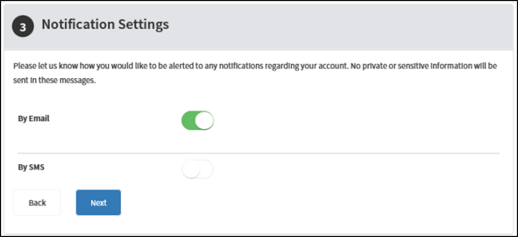The height and width of the screenshot is (237, 518).
Task: Click the divider line between Email and SMS
Action: [x=258, y=153]
